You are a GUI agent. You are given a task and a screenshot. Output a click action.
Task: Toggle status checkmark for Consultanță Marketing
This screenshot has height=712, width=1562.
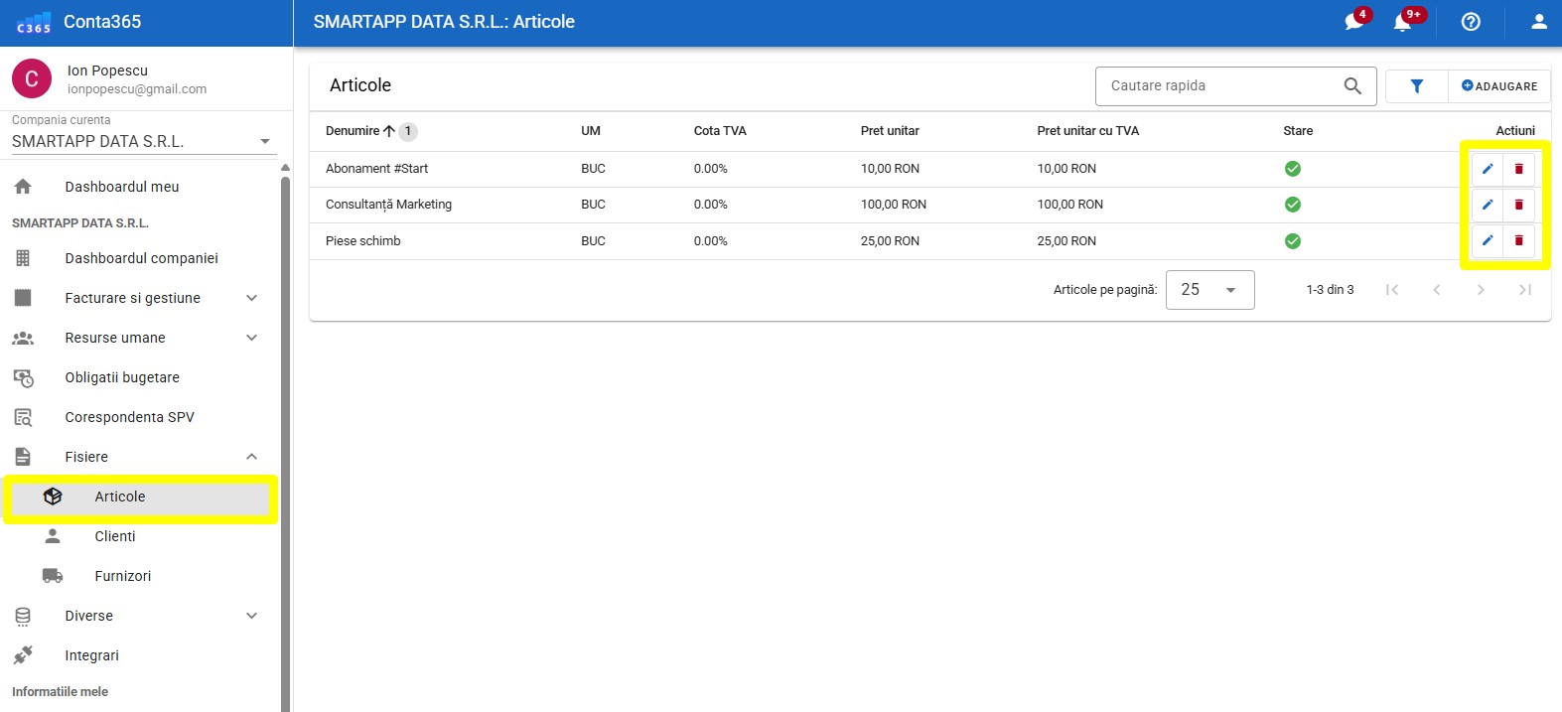(x=1292, y=205)
